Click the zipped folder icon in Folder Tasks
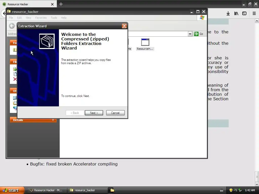Screen dimensions: 259x194 click(15, 50)
